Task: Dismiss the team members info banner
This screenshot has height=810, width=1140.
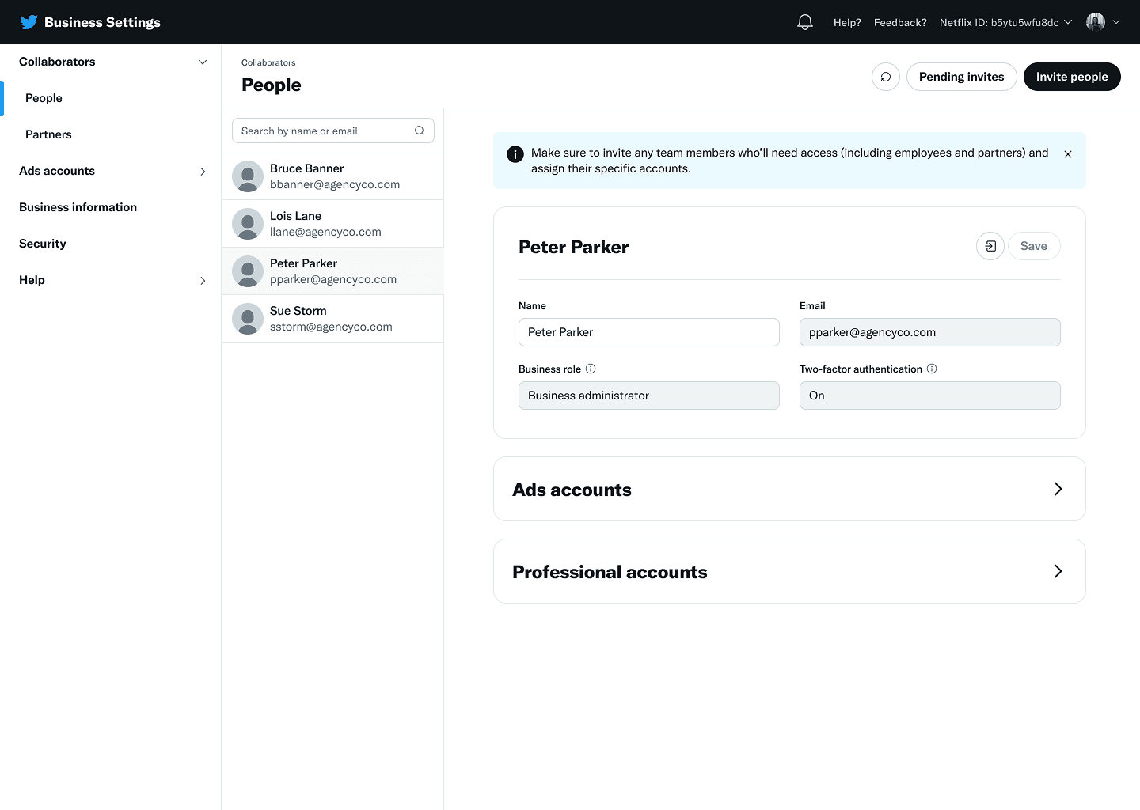Action: pyautogui.click(x=1068, y=154)
